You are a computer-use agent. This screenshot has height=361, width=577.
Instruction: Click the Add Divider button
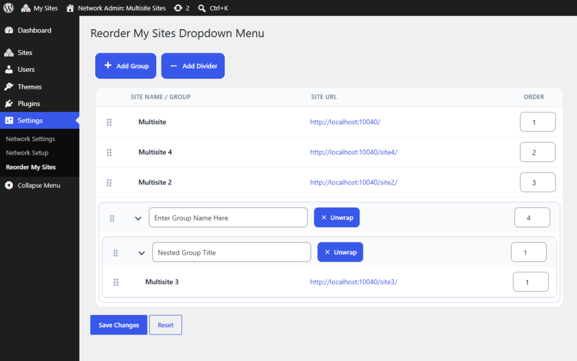pos(193,66)
